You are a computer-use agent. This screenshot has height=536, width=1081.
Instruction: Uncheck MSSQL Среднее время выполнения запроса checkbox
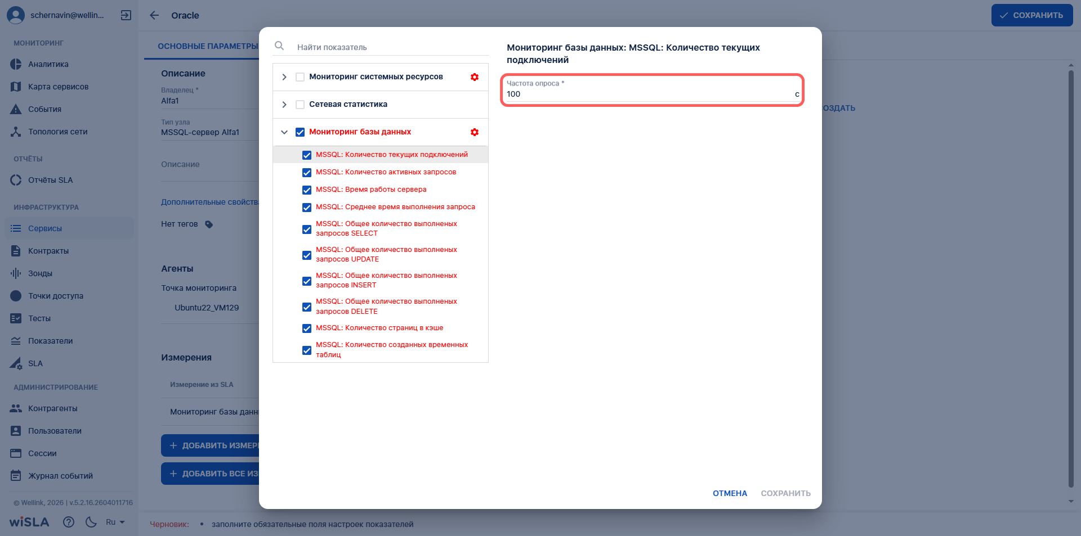pos(307,208)
